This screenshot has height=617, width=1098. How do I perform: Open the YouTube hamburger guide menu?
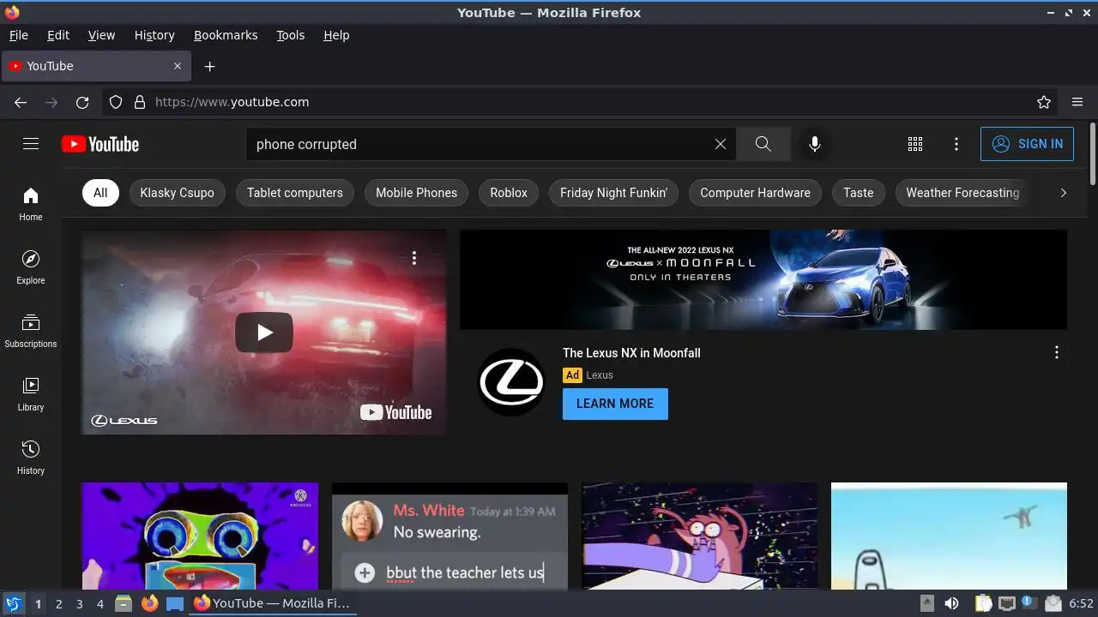point(31,144)
